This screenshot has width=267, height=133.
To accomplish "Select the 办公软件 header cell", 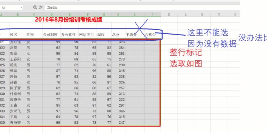I will coord(69,35).
